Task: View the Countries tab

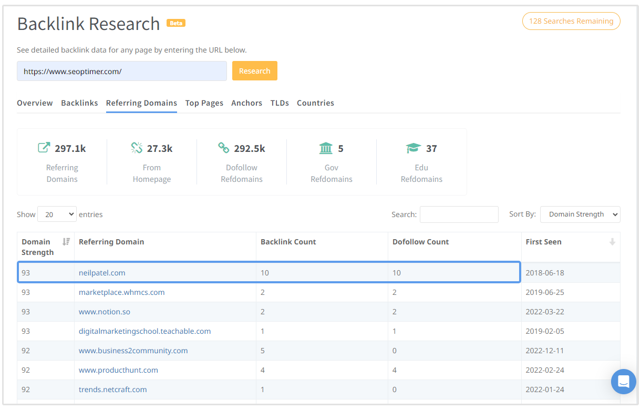Action: tap(315, 103)
